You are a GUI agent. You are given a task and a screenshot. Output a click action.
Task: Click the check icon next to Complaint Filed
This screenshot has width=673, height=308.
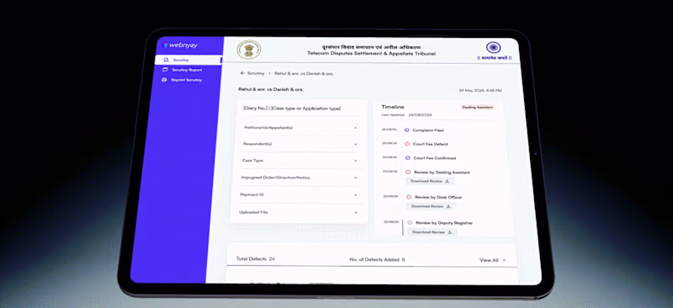point(406,130)
